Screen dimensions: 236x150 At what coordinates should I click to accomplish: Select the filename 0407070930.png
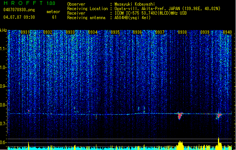point(19,10)
